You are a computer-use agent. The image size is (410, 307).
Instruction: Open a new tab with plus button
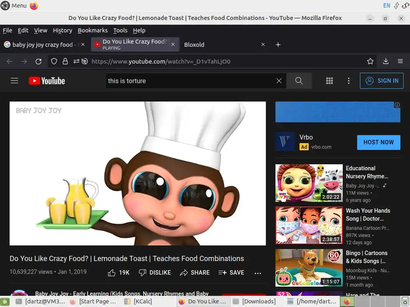(x=278, y=45)
